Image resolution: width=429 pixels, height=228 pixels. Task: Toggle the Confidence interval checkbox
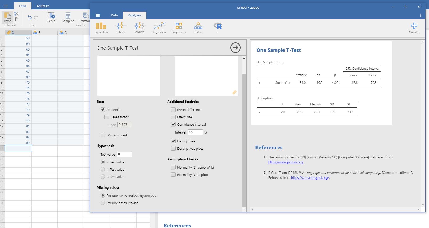pos(173,124)
